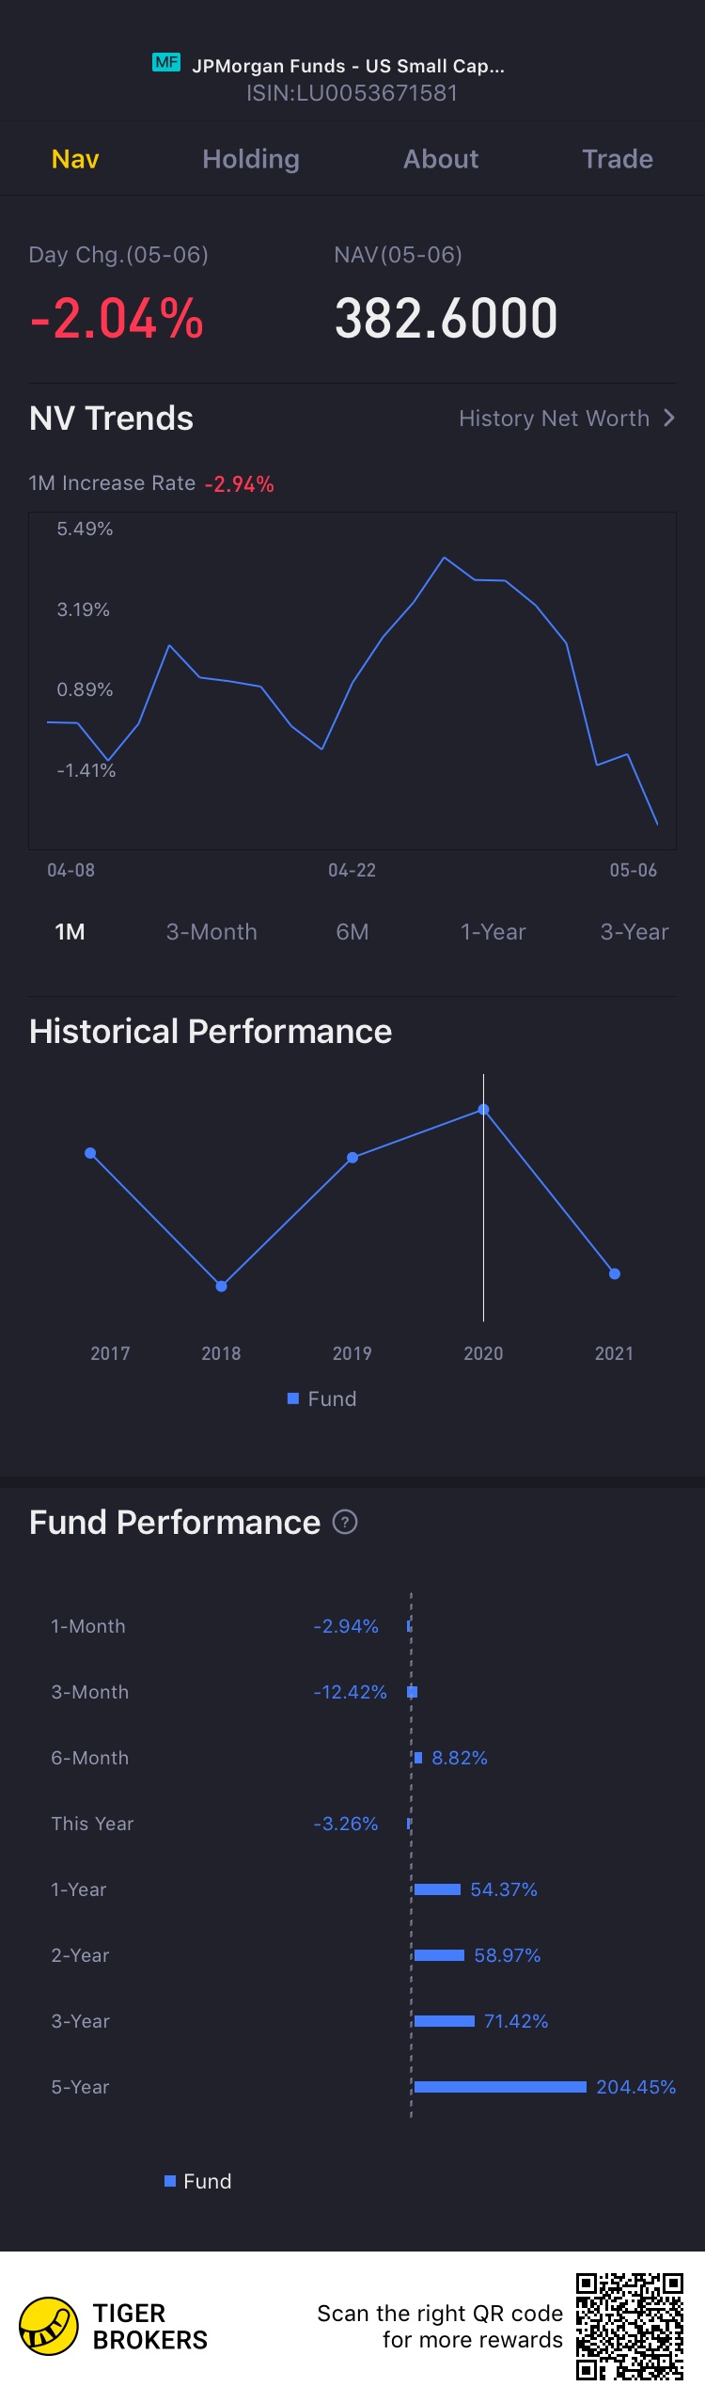Click the Tiger Brokers logo icon
Image resolution: width=705 pixels, height=2402 pixels.
[49, 2326]
